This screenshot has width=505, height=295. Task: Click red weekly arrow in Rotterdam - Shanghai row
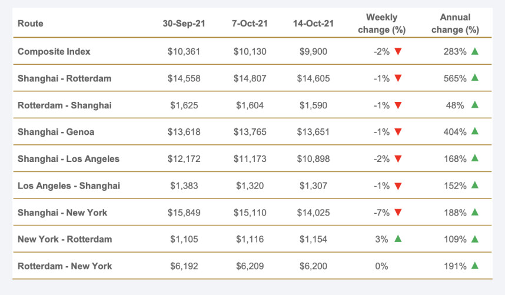point(398,105)
